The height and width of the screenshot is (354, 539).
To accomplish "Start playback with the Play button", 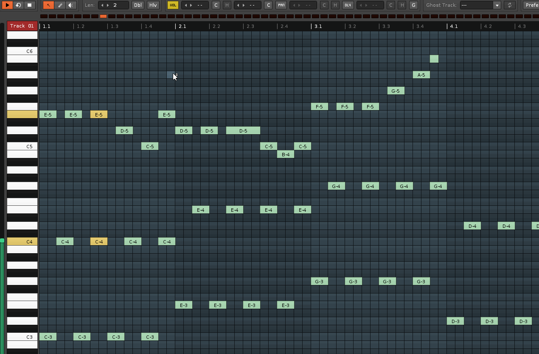I will click(x=7, y=5).
